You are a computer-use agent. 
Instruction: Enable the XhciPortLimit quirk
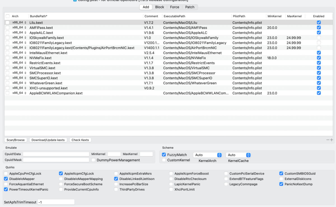[x=171, y=189]
